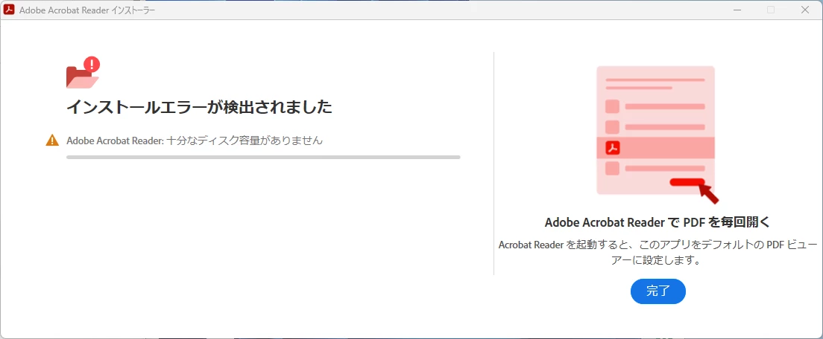Click the error text 十分なディスク容量がありません
The image size is (823, 339).
pos(244,141)
